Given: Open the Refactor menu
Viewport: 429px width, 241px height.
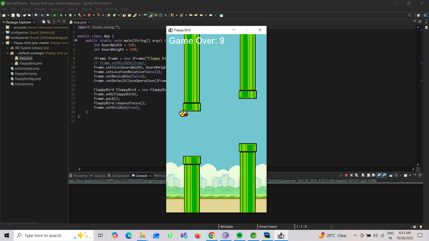Looking at the screenshot, I should (x=41, y=9).
